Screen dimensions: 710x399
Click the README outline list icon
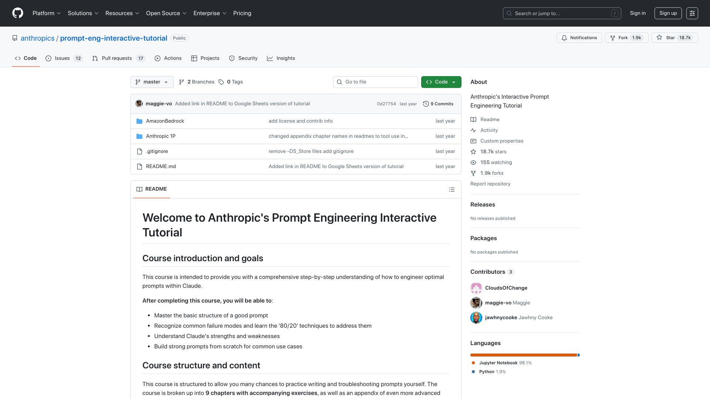pyautogui.click(x=452, y=190)
